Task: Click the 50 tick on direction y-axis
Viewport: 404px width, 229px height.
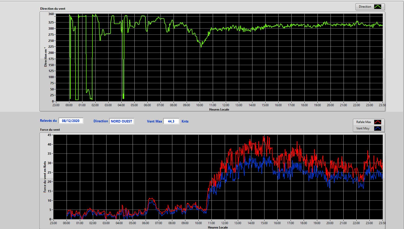Action: click(x=52, y=89)
